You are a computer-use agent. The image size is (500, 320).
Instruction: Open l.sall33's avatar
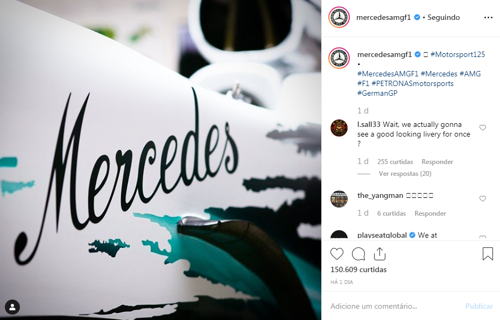[339, 128]
